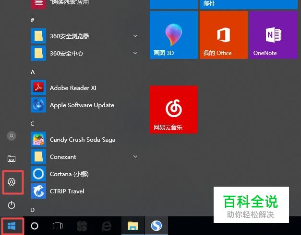Click the "阅读列表"应用 text label
Viewport: 301px width, 235px height.
point(69,2)
